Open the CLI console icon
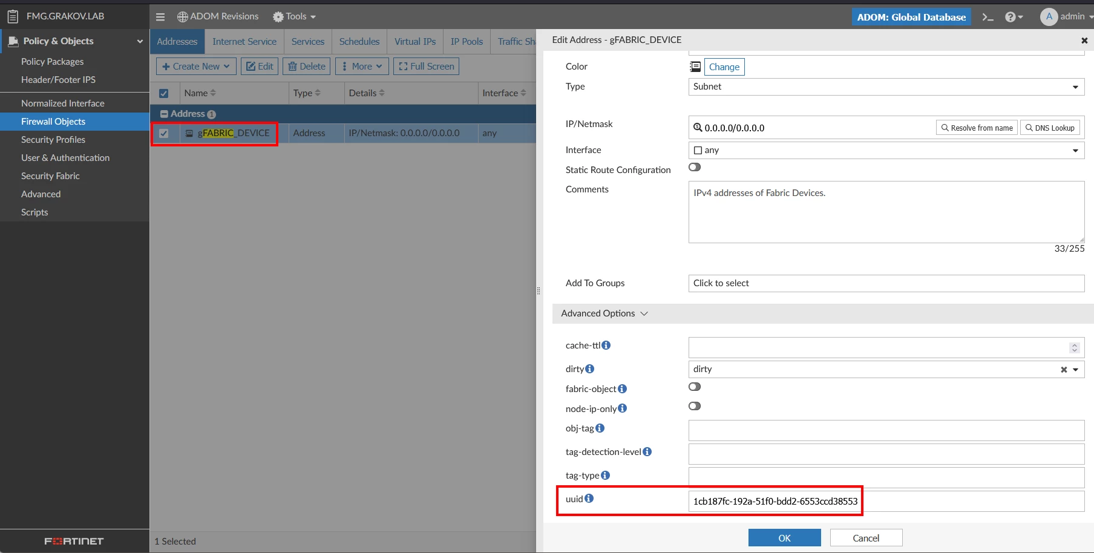Image resolution: width=1094 pixels, height=553 pixels. [988, 17]
